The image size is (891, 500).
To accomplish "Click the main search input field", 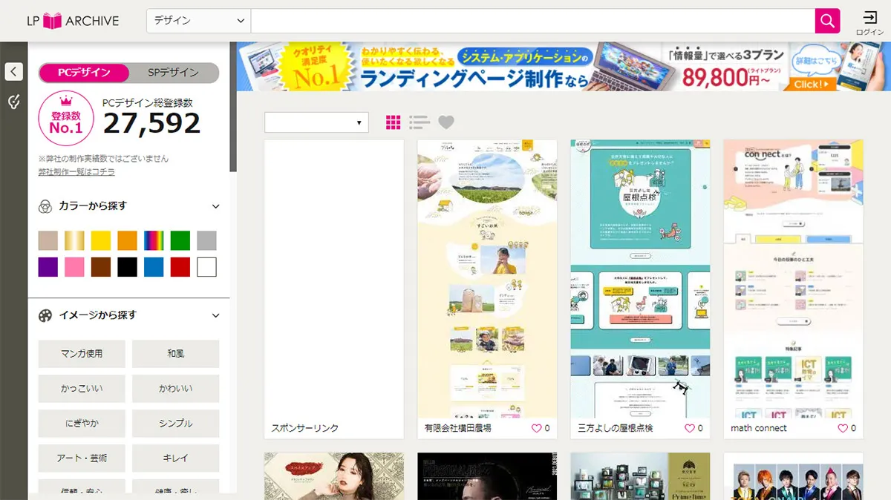I will click(x=531, y=21).
